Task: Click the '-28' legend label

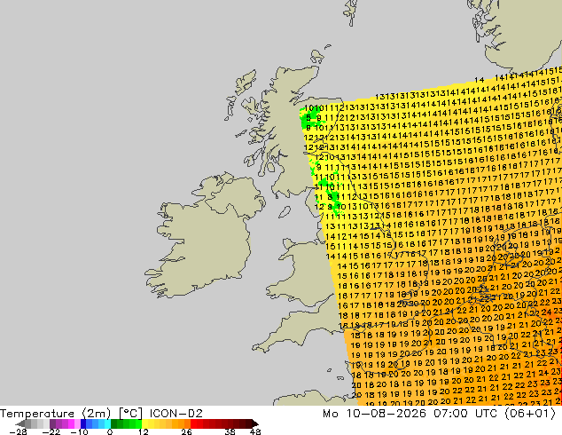Action: [18, 431]
